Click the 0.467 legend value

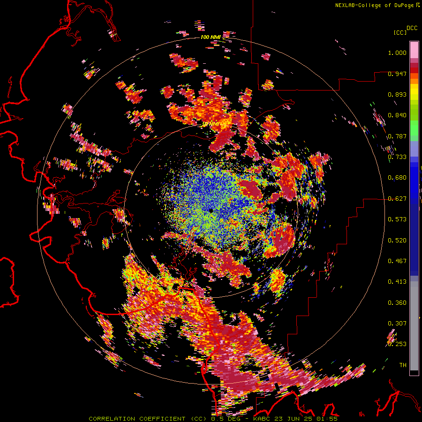click(397, 261)
